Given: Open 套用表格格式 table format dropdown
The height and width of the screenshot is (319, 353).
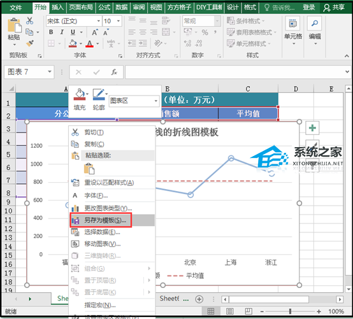Looking at the screenshot, I should click(252, 32).
